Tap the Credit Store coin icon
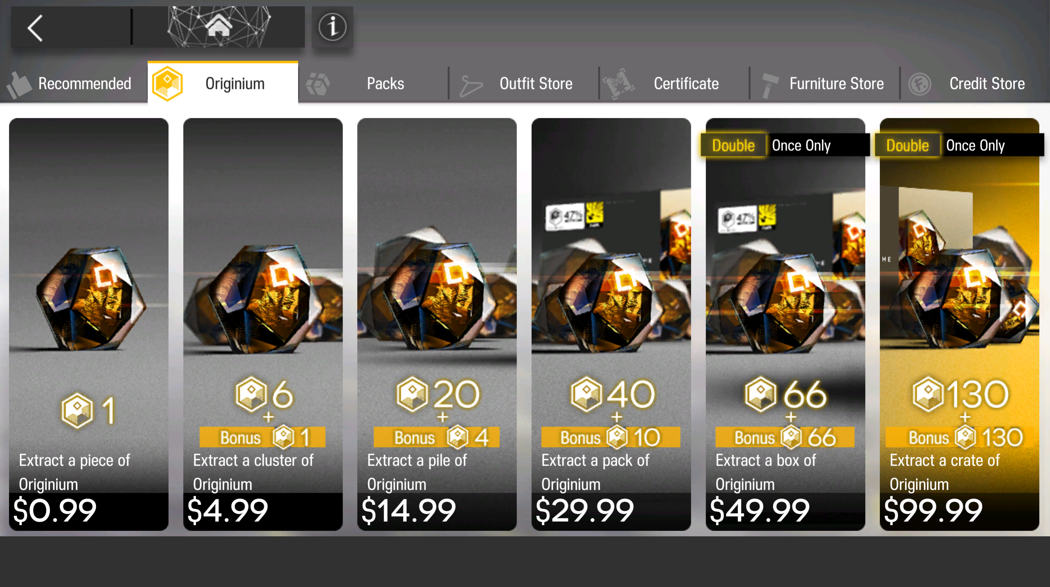 [x=920, y=84]
